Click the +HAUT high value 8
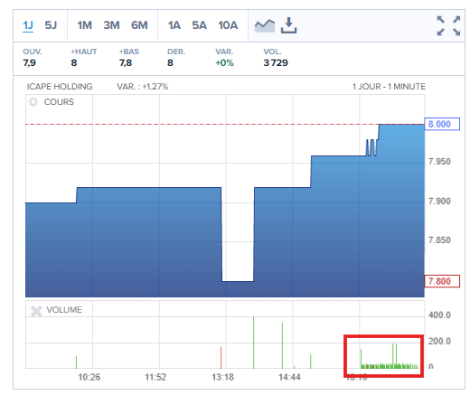The image size is (470, 395). click(x=74, y=63)
